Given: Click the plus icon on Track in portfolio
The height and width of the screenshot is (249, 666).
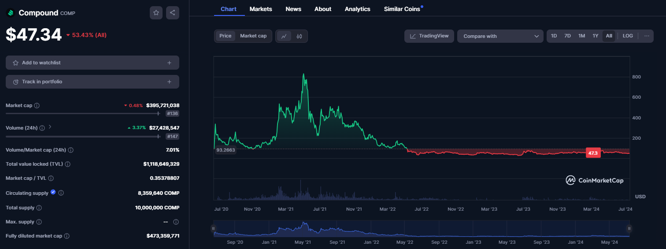Looking at the screenshot, I should click(x=169, y=82).
